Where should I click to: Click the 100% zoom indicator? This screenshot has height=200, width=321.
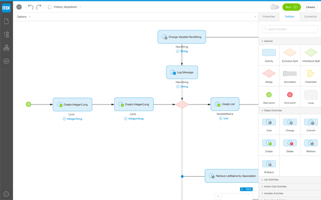pos(246,189)
